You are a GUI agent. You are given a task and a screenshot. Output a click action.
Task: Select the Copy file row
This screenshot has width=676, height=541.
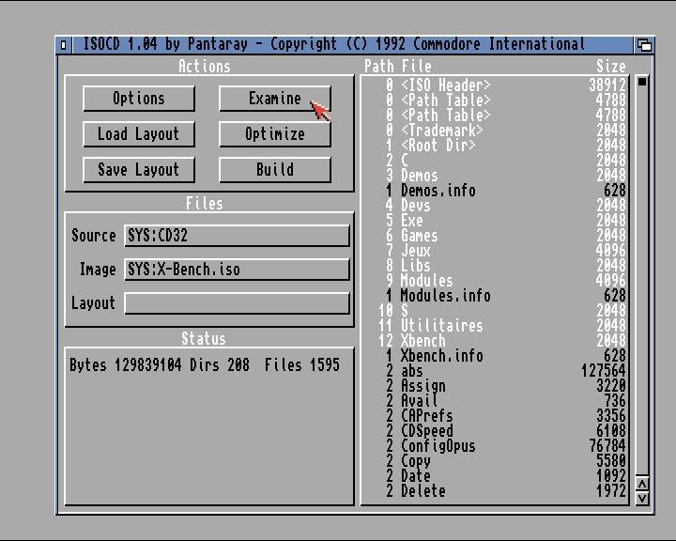(495, 461)
